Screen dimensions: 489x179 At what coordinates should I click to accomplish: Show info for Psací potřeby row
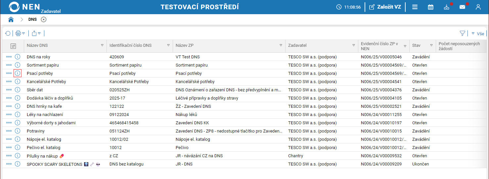point(18,73)
